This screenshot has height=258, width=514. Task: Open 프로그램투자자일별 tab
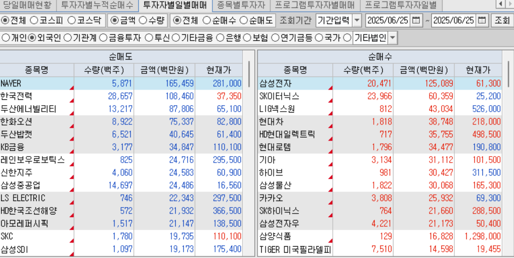(x=401, y=5)
